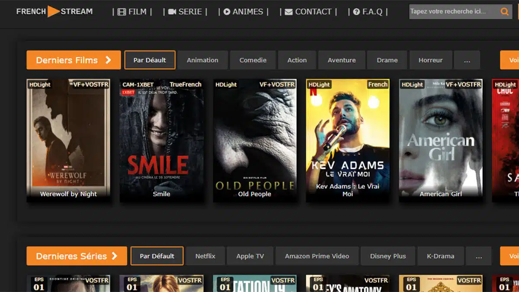Filter films by Drame
Screen dimensions: 519x292
387,60
